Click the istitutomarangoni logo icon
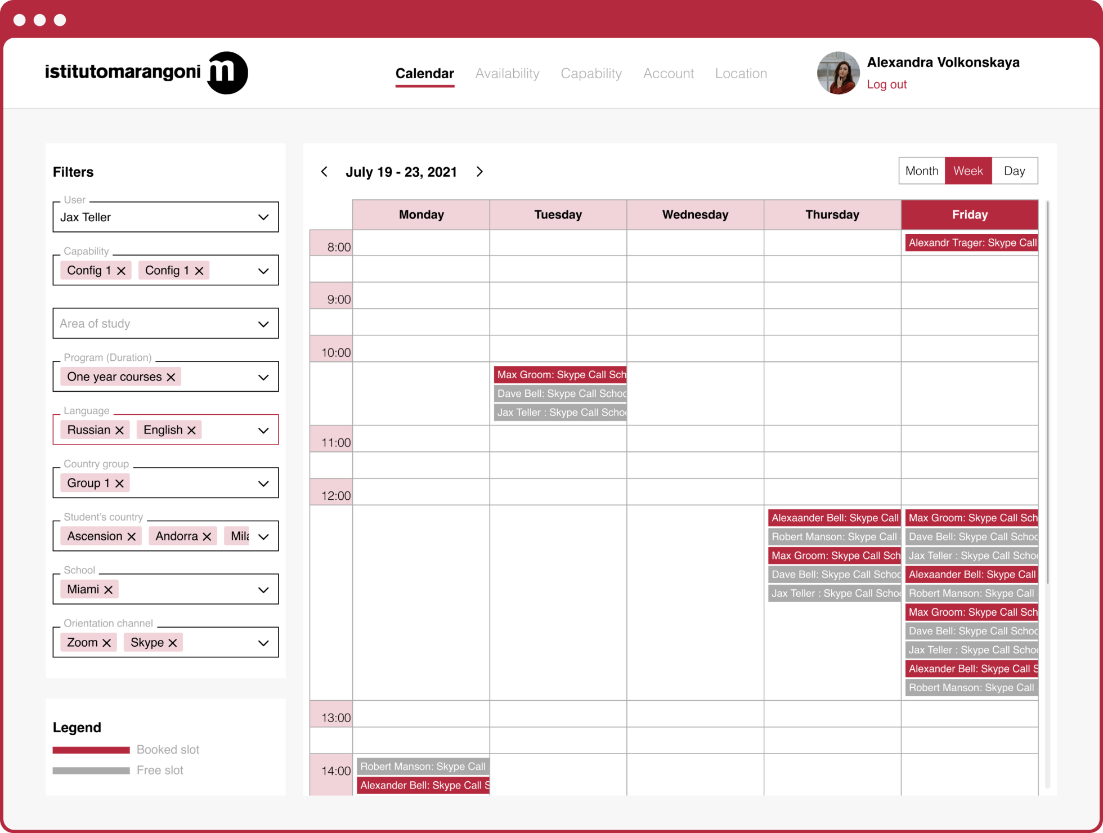This screenshot has width=1103, height=833. tap(227, 73)
